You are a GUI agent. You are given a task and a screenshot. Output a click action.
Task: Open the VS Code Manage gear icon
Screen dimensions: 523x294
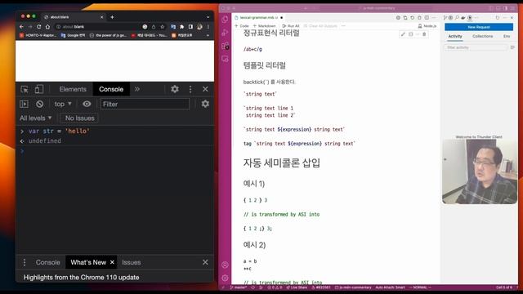[226, 278]
